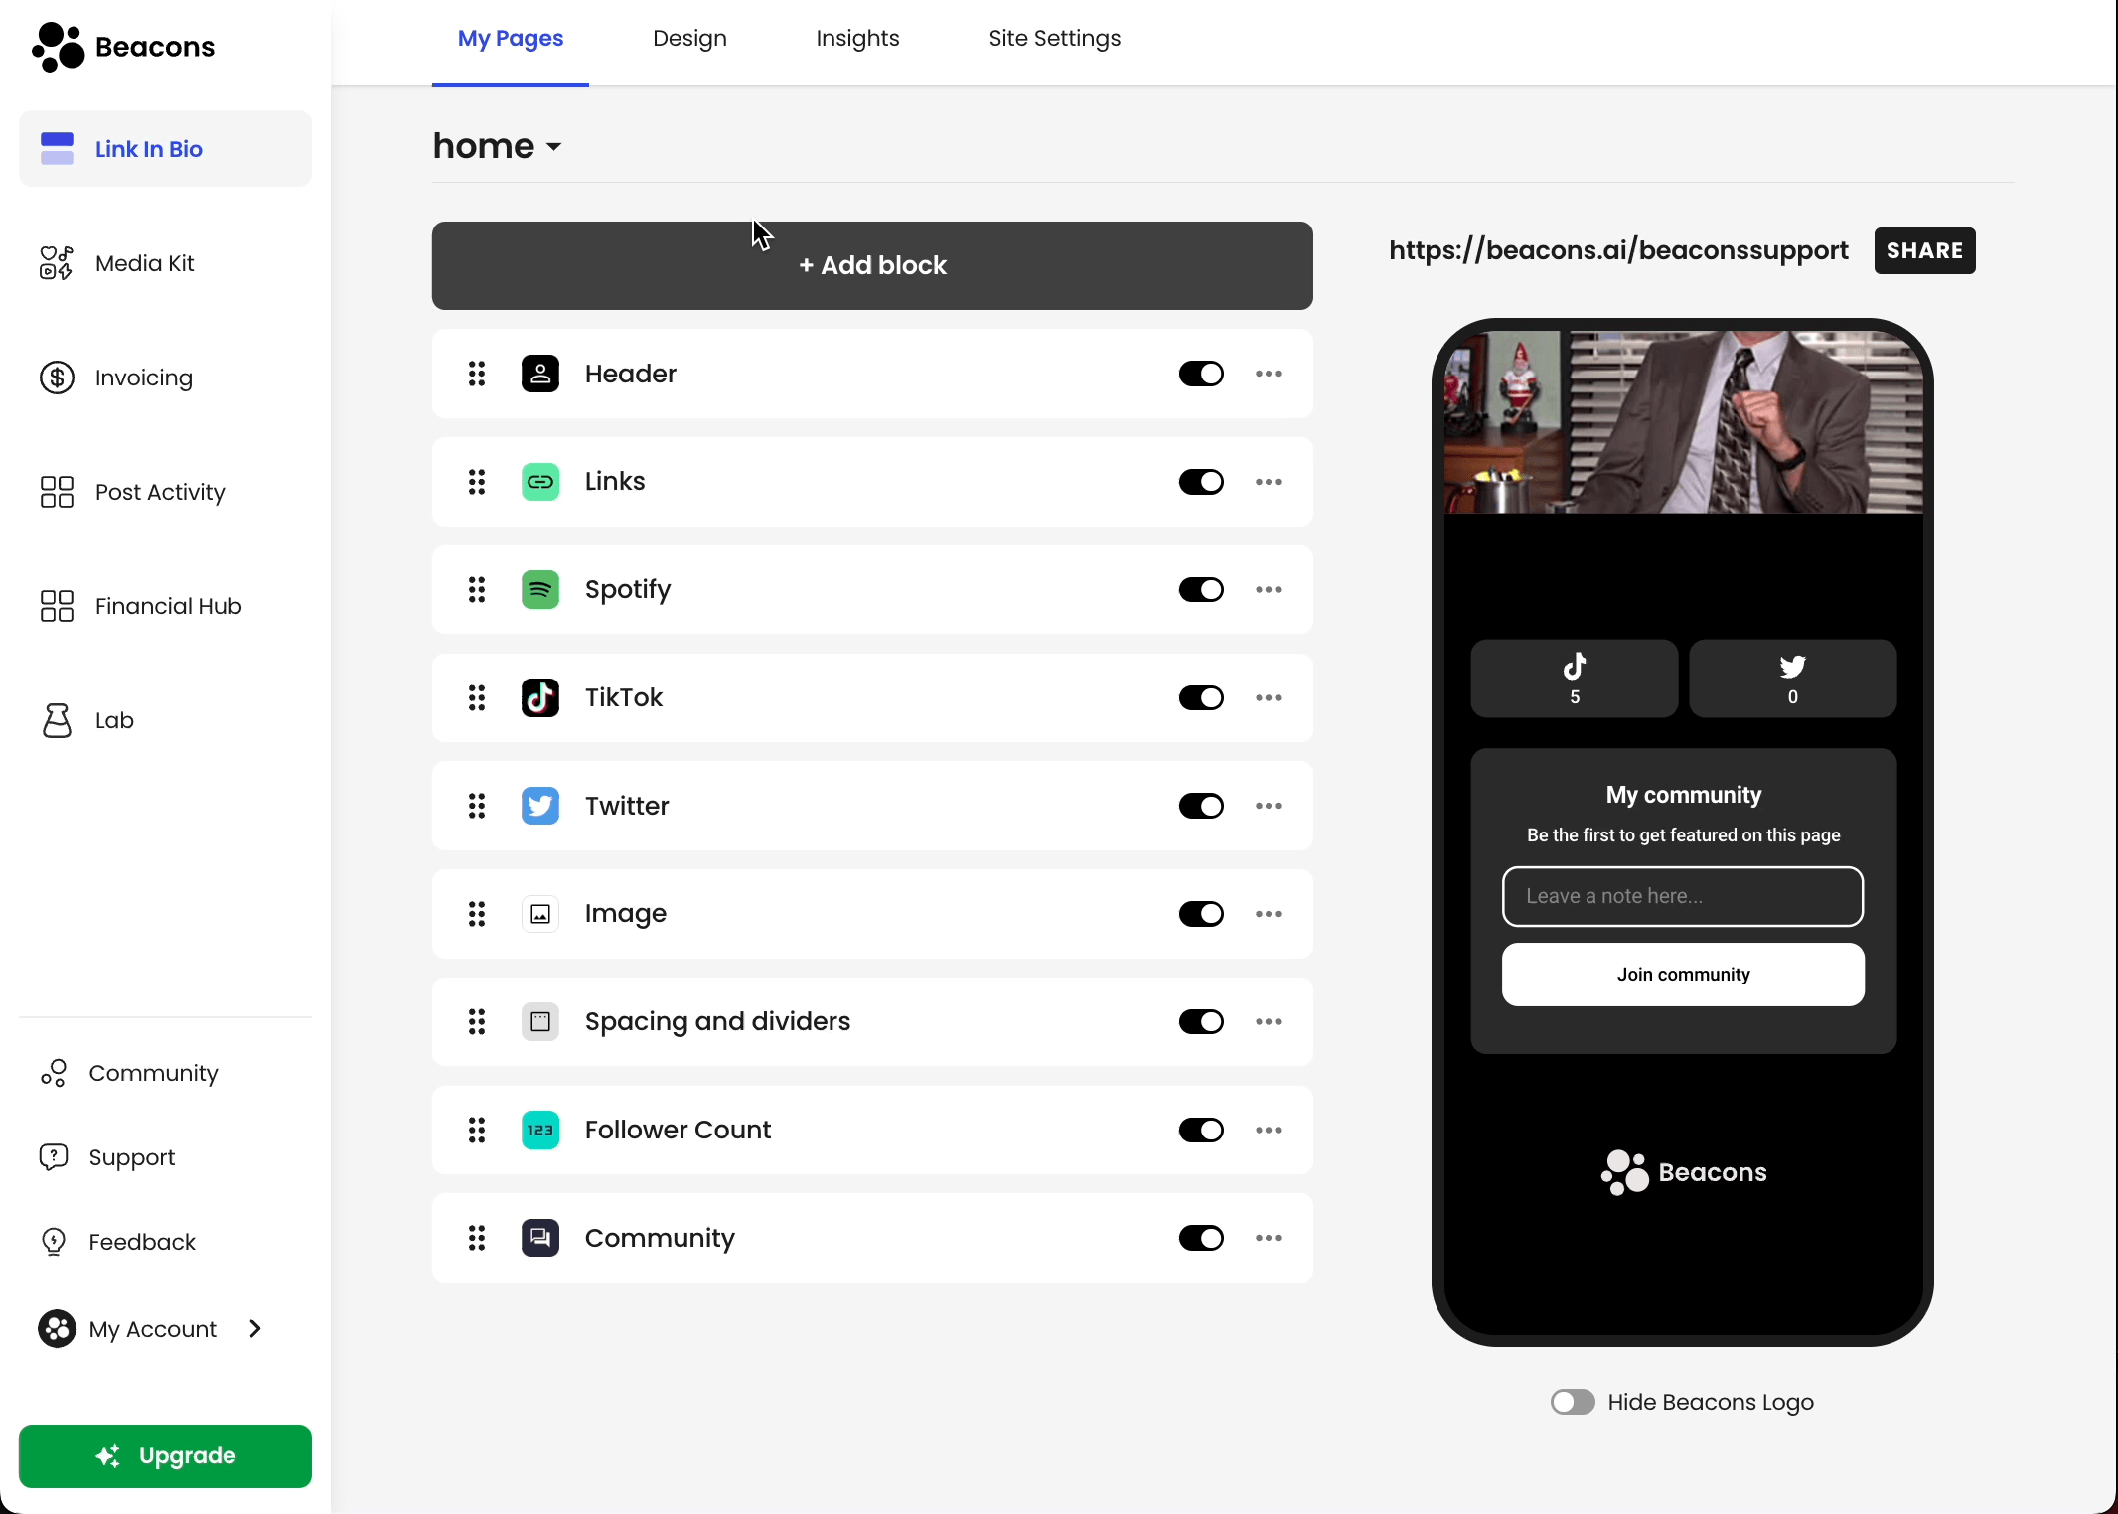Click the Links block chain icon
2118x1514 pixels.
(x=540, y=482)
